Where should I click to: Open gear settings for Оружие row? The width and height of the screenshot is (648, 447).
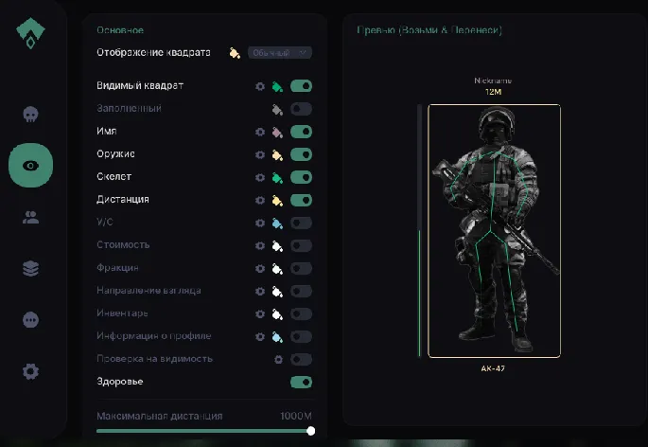[x=260, y=154]
